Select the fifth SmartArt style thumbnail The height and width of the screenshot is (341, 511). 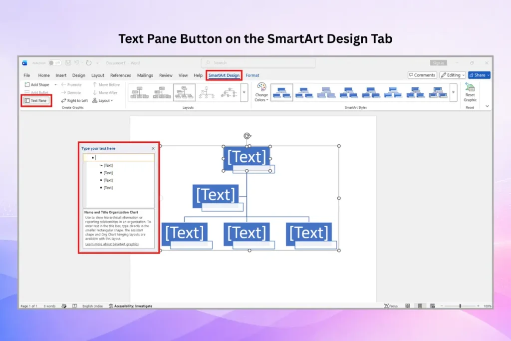371,92
